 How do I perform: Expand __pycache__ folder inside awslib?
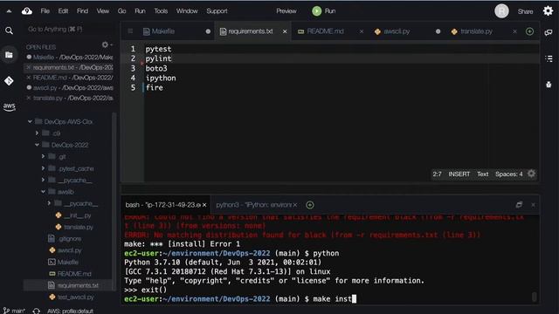(49, 203)
